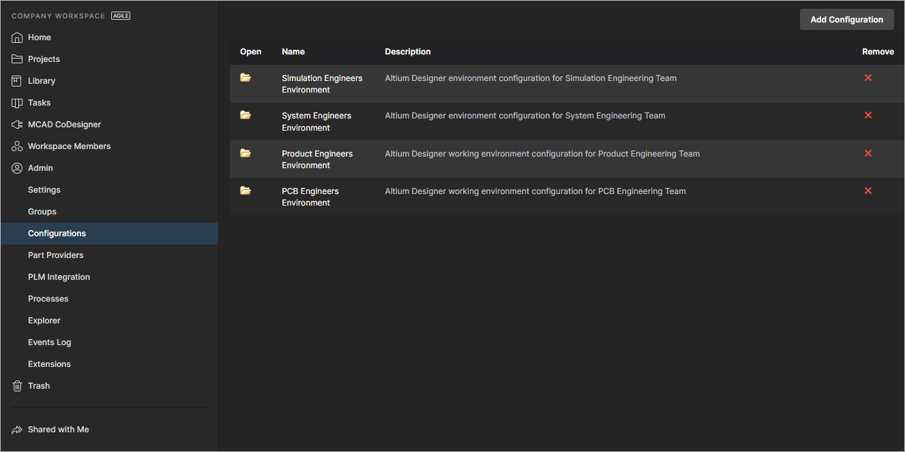
Task: Delete the Product Engineers Environment with red X
Action: [868, 153]
